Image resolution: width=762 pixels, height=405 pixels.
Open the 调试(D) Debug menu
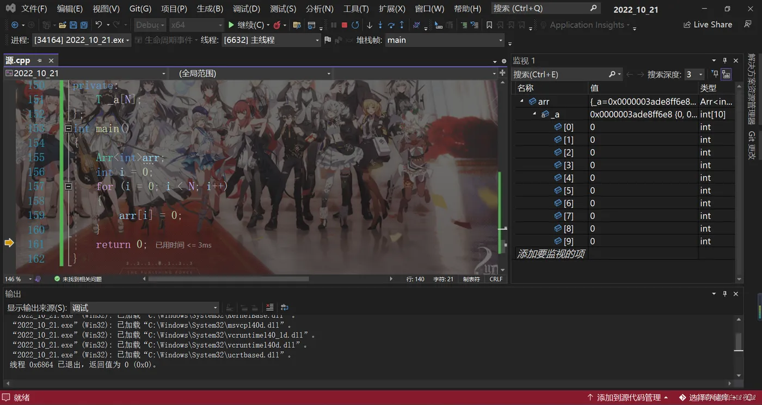click(246, 9)
